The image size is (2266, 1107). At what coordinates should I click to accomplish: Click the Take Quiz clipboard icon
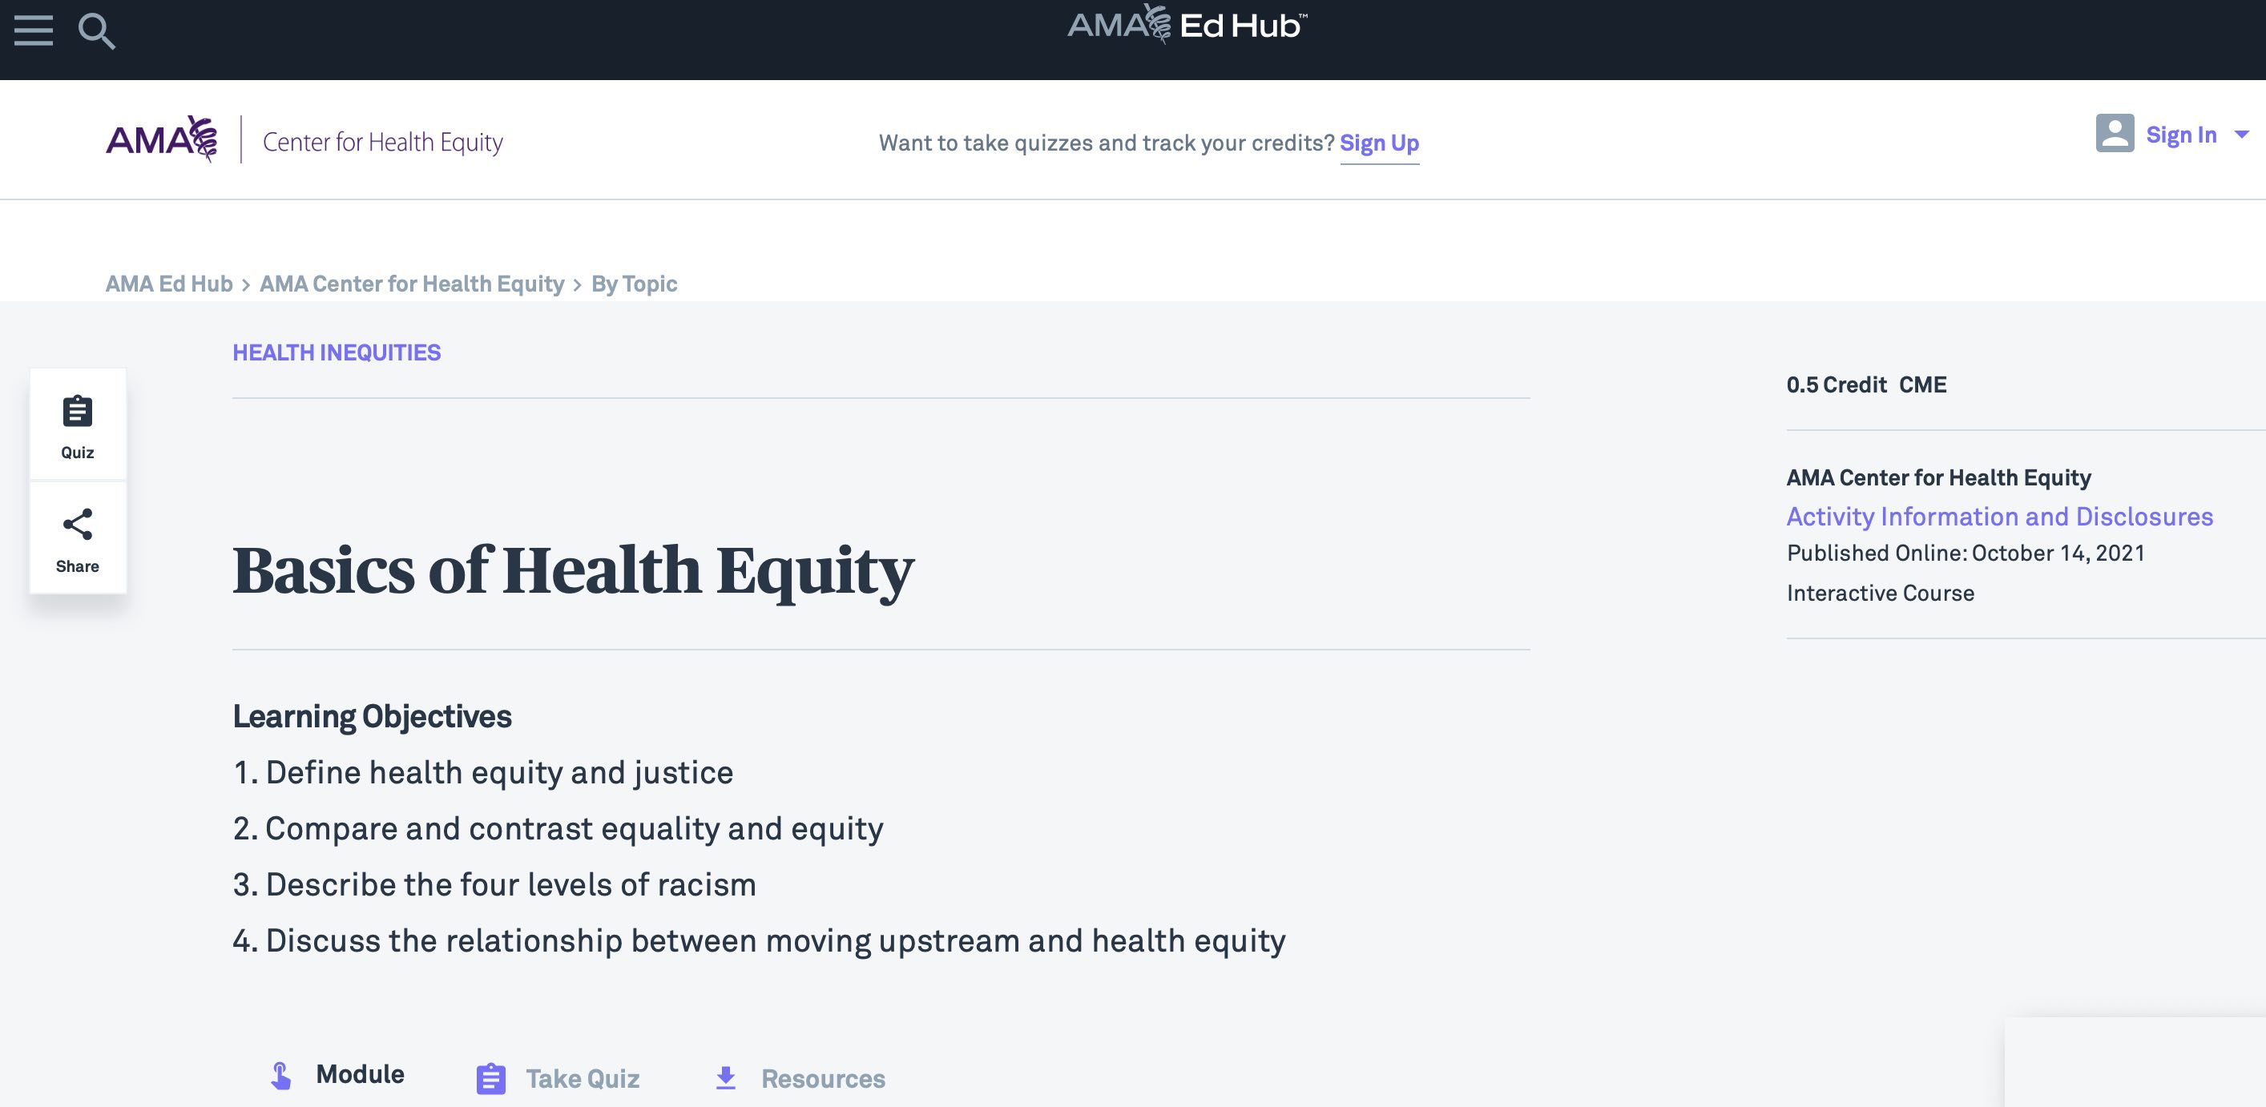click(x=491, y=1079)
